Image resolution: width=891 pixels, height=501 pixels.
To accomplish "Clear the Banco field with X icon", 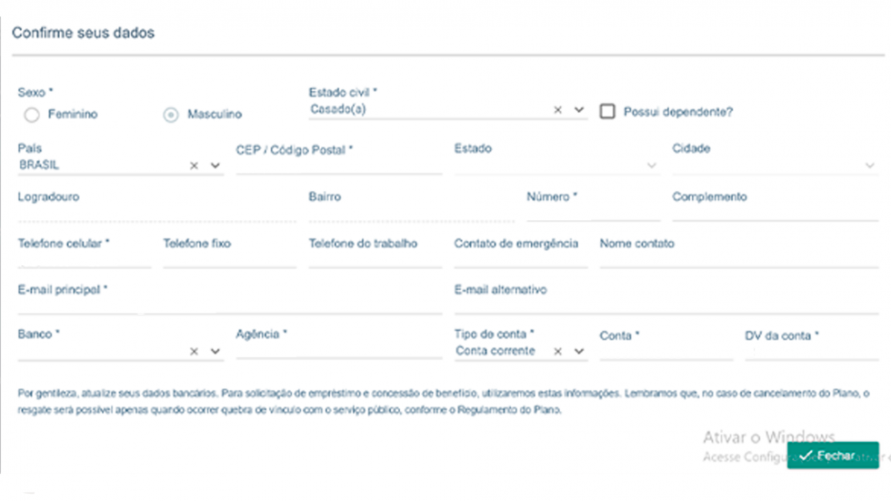I will pos(194,351).
